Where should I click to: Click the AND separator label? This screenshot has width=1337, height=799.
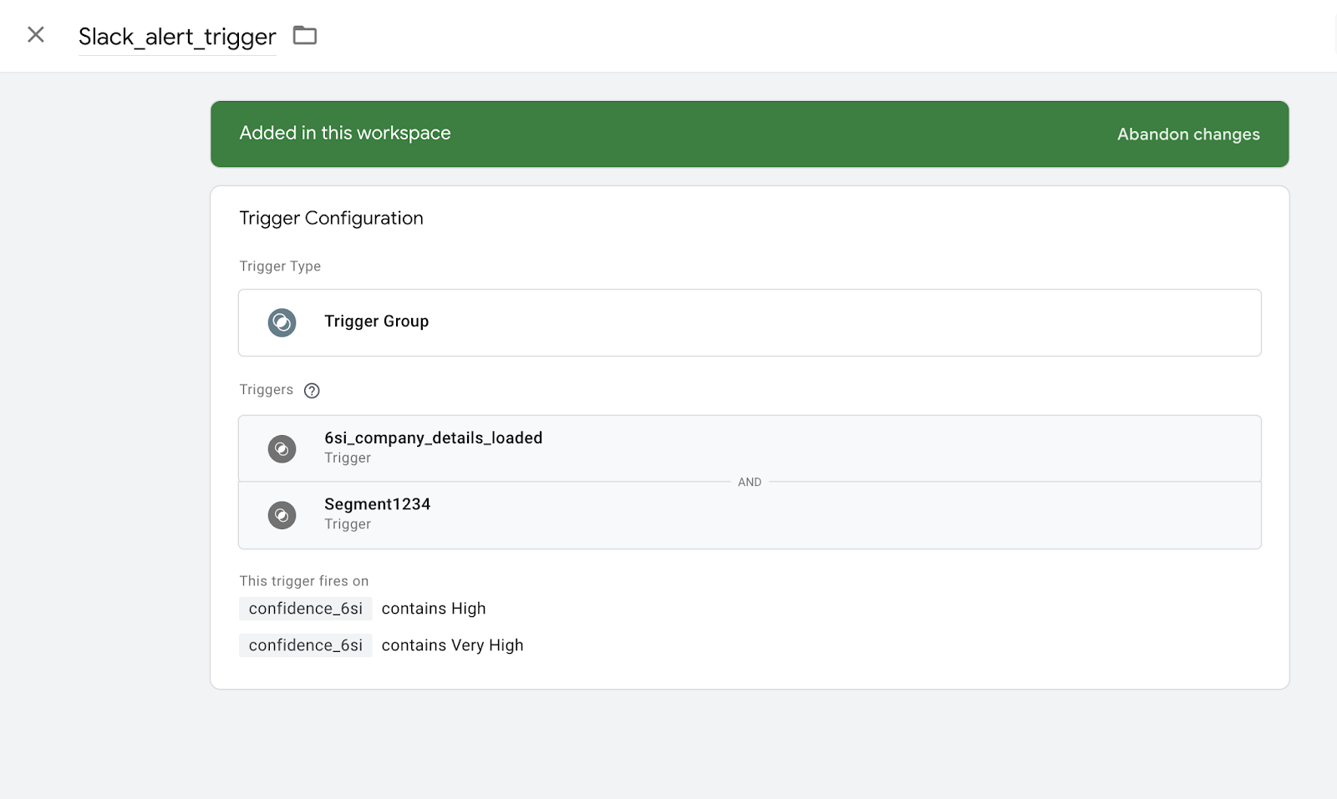(x=750, y=482)
